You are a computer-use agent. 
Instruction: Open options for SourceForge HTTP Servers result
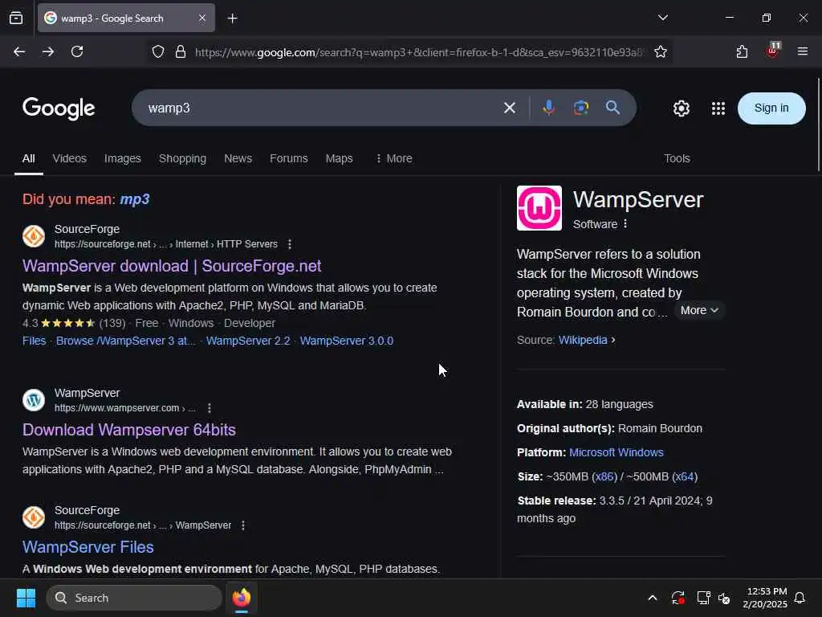pos(289,244)
